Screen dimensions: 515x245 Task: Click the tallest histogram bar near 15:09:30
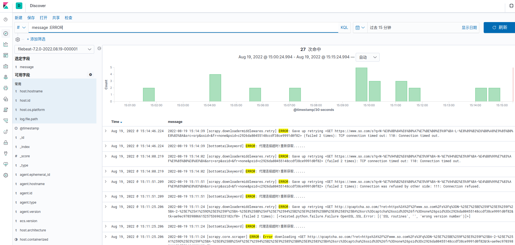pos(361,84)
